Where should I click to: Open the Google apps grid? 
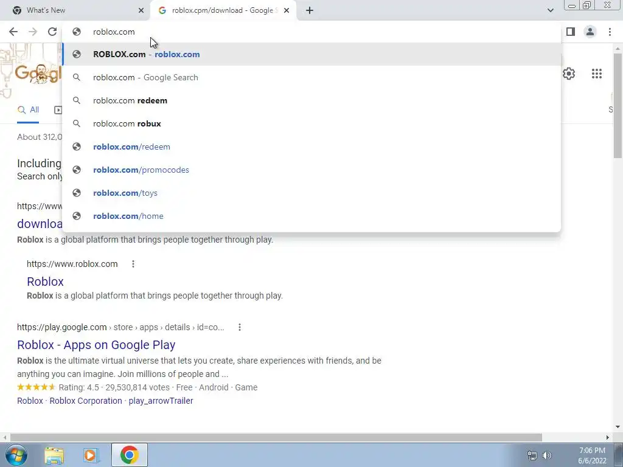pyautogui.click(x=597, y=74)
